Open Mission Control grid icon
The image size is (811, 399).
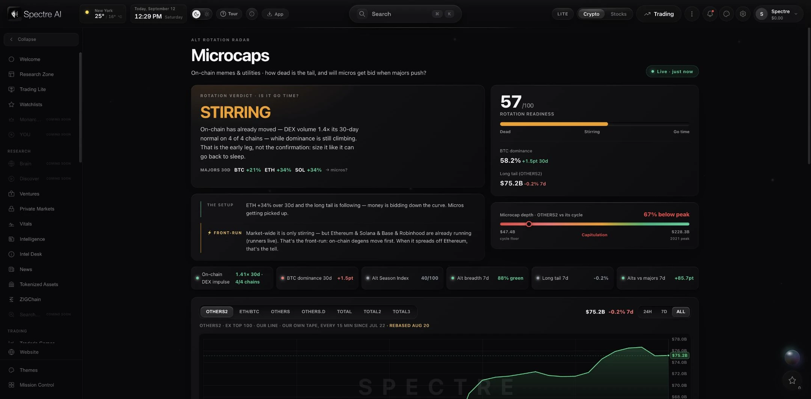point(11,385)
